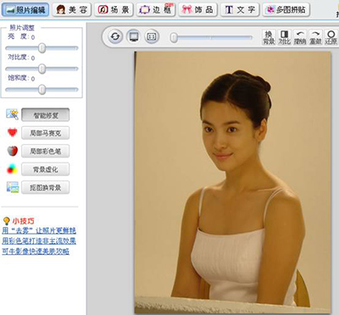Click the 换背景 change background icon
Screen dimensions: 339x315
pyautogui.click(x=269, y=37)
